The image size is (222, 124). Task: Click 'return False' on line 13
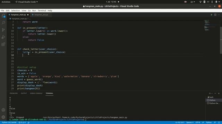coord(36,40)
